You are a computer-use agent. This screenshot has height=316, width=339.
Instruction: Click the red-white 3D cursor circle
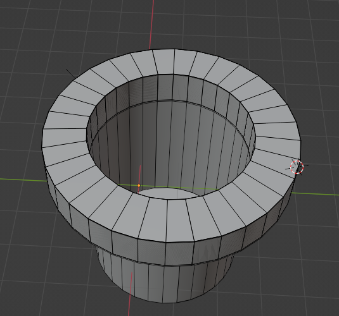[297, 167]
